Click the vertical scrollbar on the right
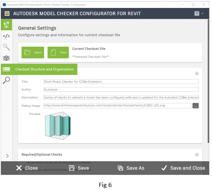The width and height of the screenshot is (212, 190). 208,81
